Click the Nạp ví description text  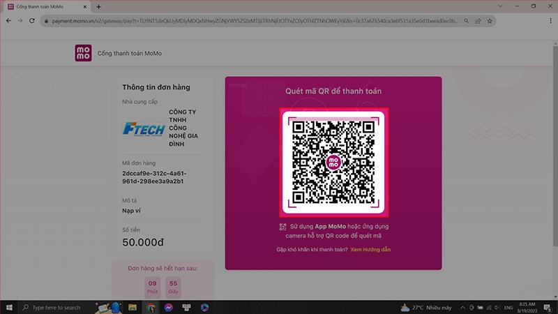tap(131, 211)
